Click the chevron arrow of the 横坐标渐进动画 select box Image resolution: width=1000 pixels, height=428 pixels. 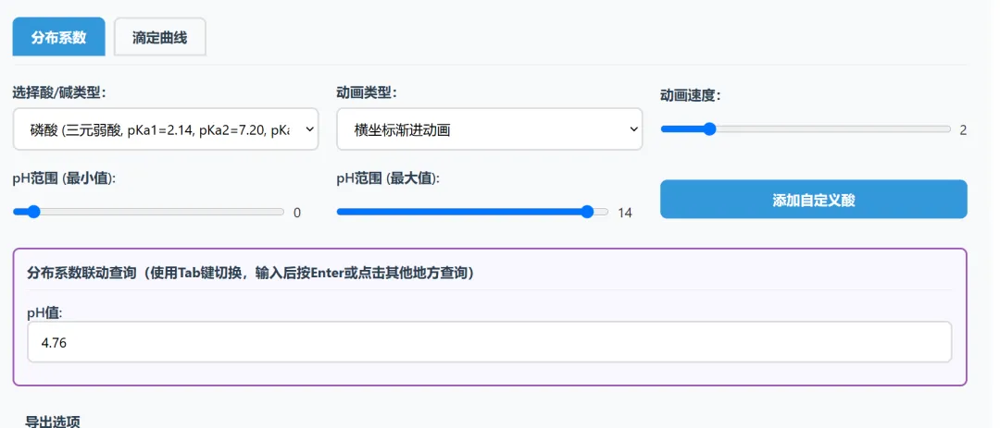tap(633, 130)
